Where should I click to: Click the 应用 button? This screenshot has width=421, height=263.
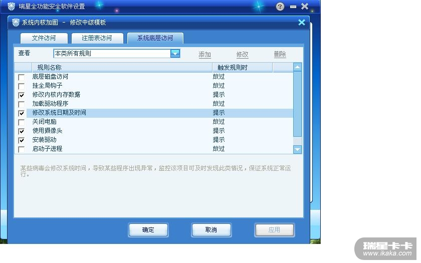point(275,230)
